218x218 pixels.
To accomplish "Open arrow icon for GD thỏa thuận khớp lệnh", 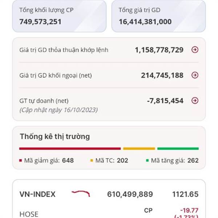I will point(195,50).
